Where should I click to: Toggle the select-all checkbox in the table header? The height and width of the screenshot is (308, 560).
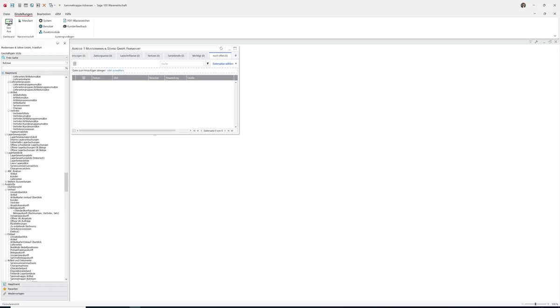tap(84, 78)
